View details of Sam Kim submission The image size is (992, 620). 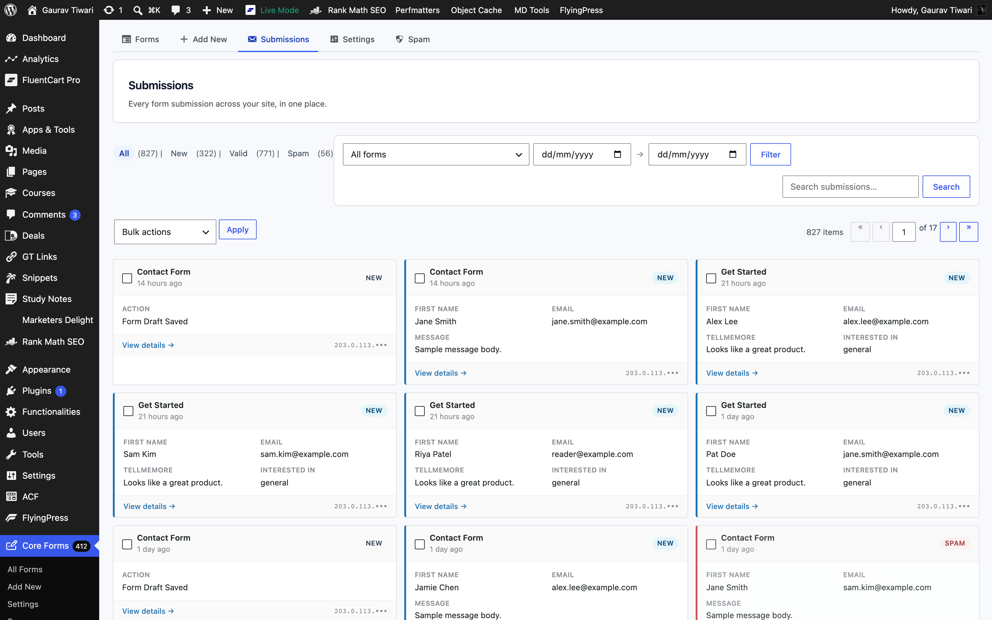pos(149,507)
